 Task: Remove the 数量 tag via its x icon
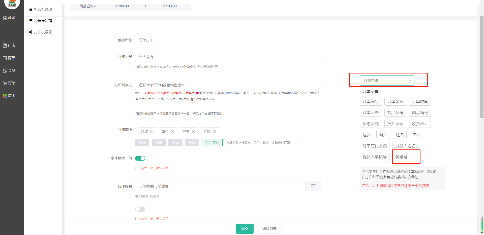[x=194, y=132]
